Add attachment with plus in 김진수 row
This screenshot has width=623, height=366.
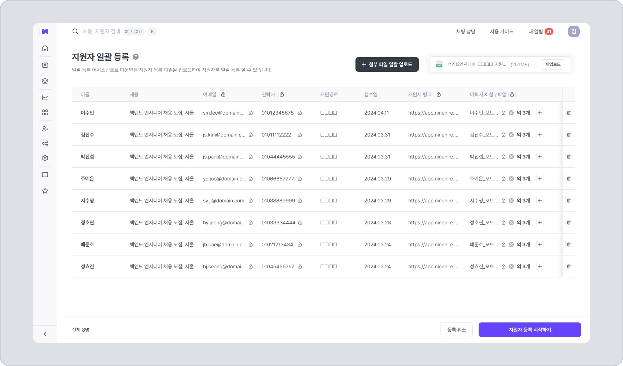(540, 135)
